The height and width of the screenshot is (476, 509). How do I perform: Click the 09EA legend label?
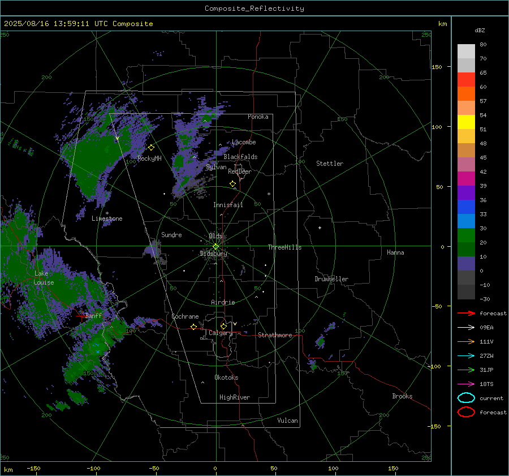coord(486,328)
